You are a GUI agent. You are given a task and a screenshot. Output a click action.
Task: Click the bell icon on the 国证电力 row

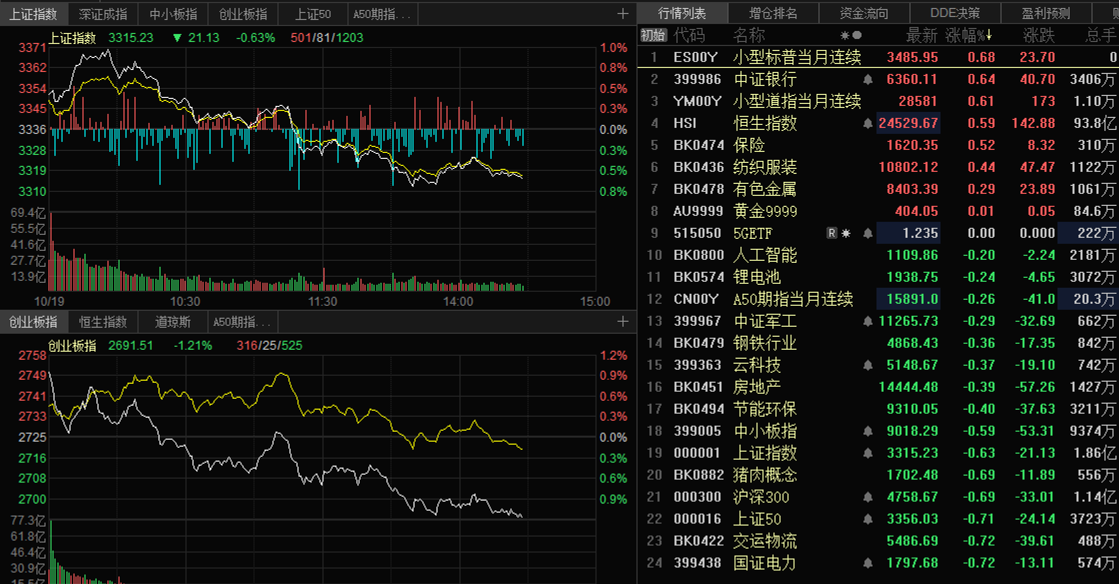[x=868, y=563]
